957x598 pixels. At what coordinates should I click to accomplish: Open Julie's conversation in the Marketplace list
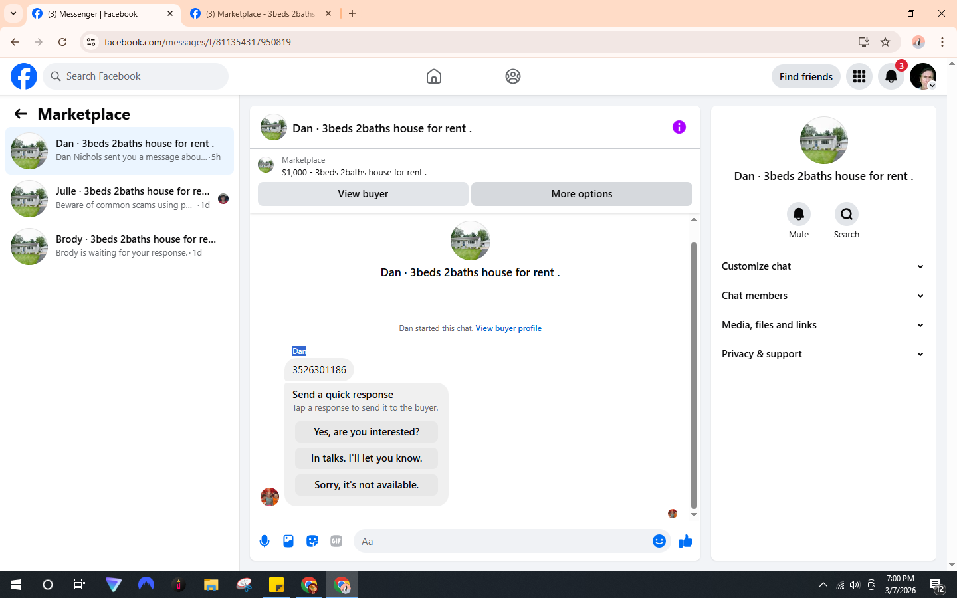point(120,199)
